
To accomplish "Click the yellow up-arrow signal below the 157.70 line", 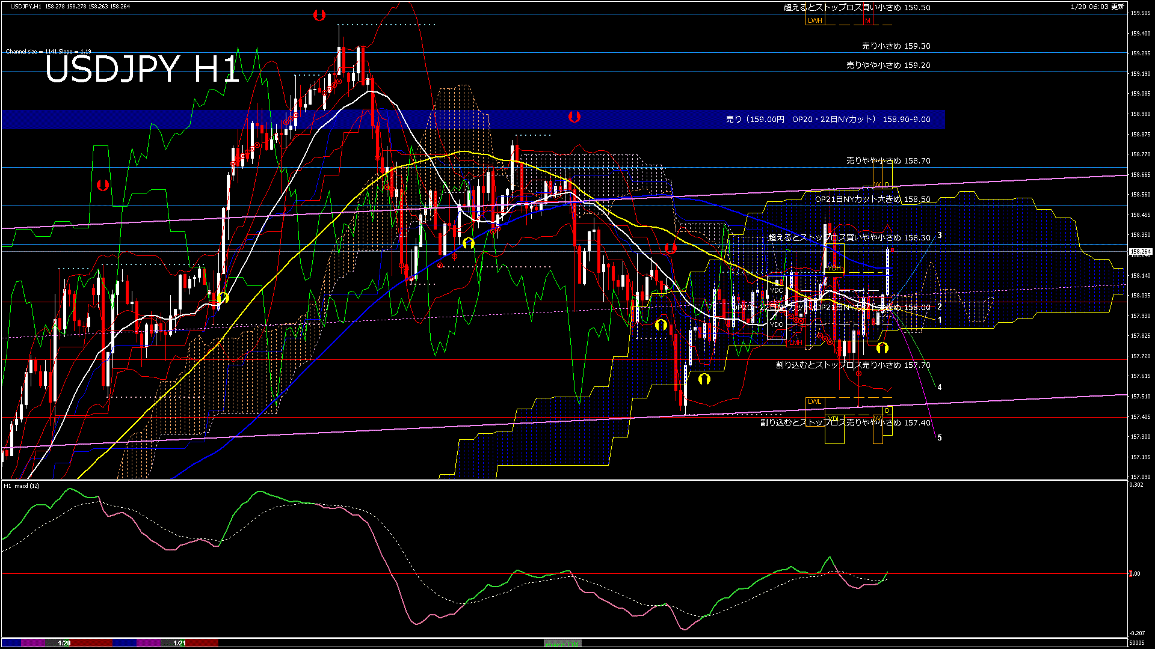I will (704, 379).
